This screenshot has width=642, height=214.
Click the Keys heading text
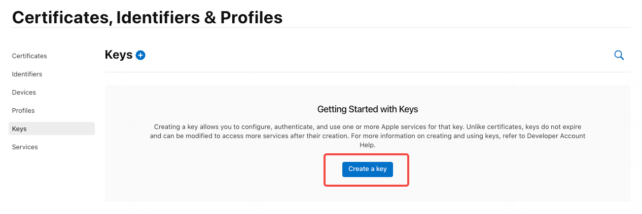(x=119, y=55)
